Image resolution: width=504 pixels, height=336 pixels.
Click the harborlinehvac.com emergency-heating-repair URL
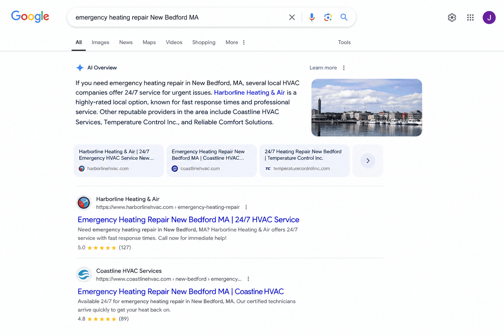tap(168, 207)
